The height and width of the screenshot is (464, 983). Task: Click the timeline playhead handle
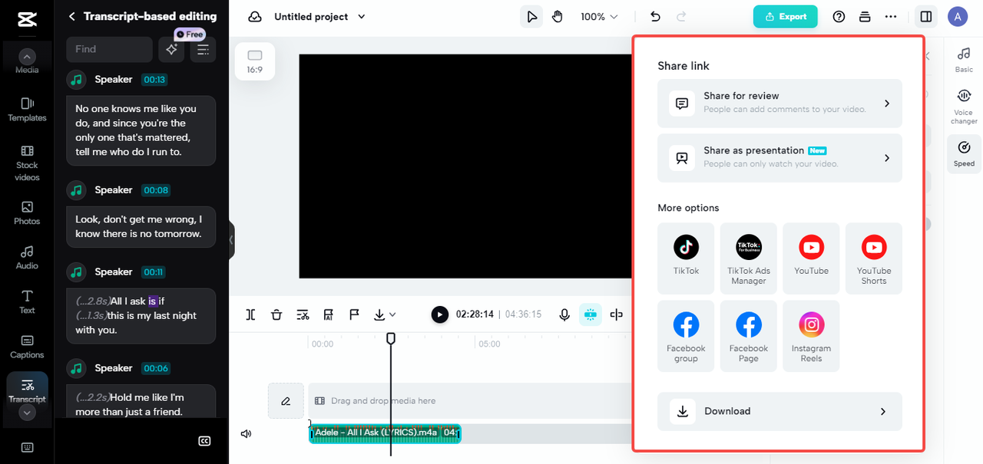pos(390,338)
